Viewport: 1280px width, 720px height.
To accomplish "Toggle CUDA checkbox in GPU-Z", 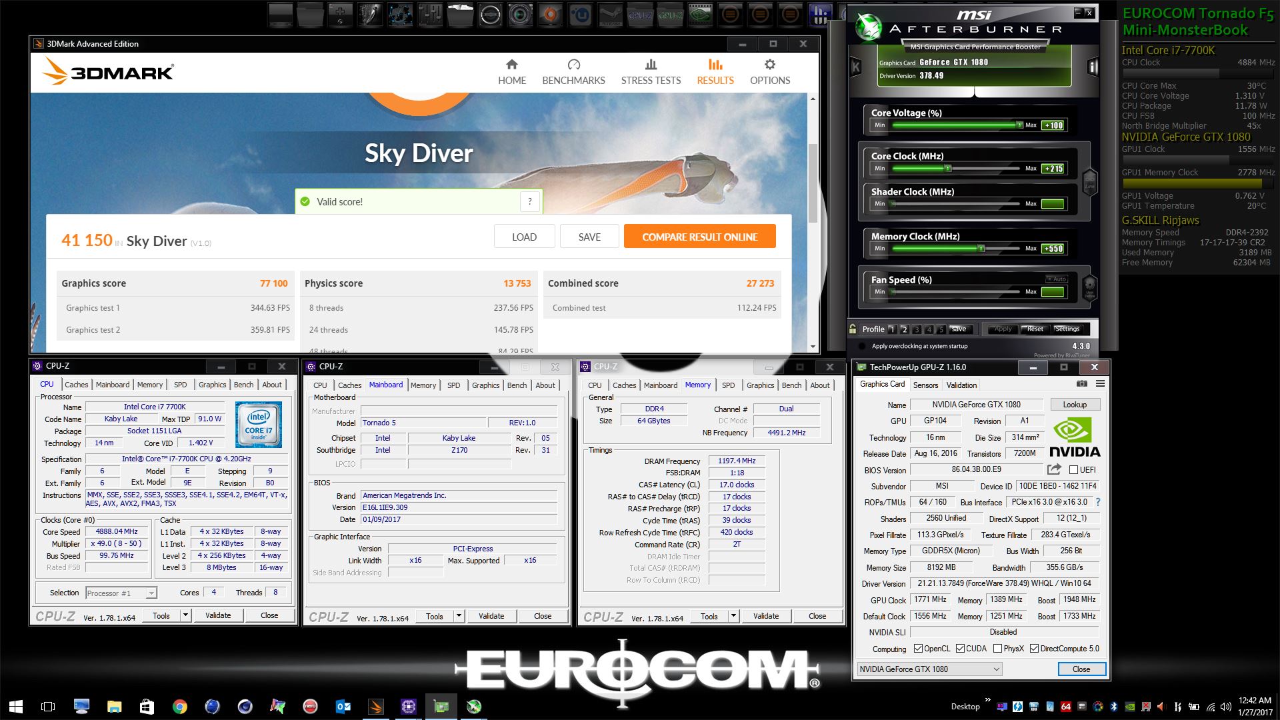I will click(961, 649).
